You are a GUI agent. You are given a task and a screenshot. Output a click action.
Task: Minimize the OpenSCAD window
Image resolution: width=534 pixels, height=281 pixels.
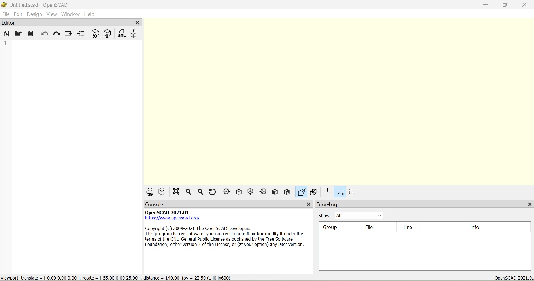[x=486, y=5]
